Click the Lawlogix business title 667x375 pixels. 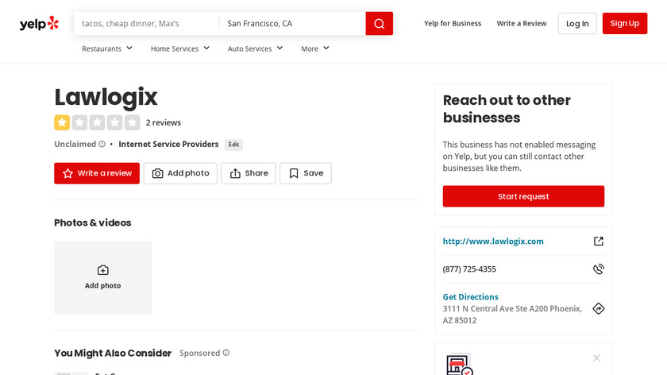click(106, 98)
